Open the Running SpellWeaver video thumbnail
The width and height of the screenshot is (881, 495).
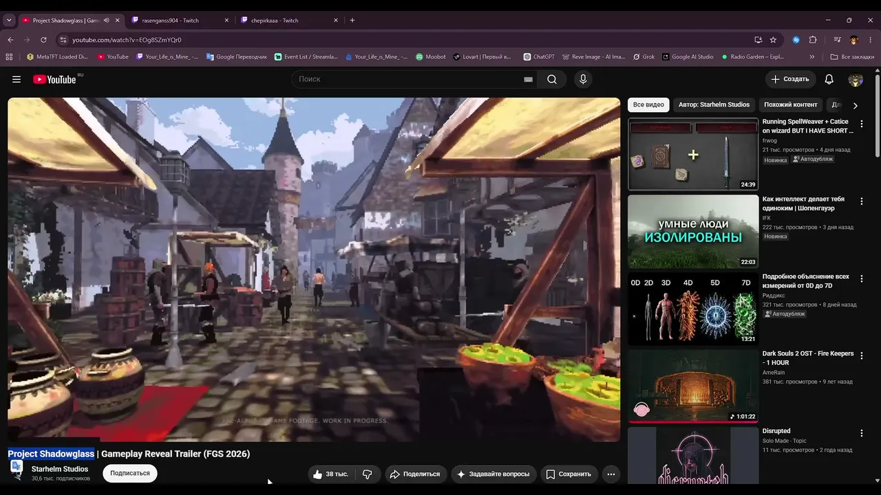pyautogui.click(x=693, y=154)
